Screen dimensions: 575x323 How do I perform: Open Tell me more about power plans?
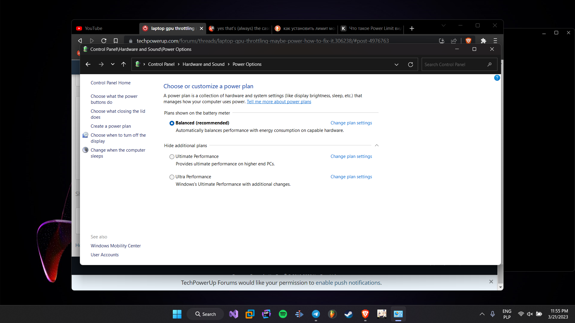click(279, 102)
